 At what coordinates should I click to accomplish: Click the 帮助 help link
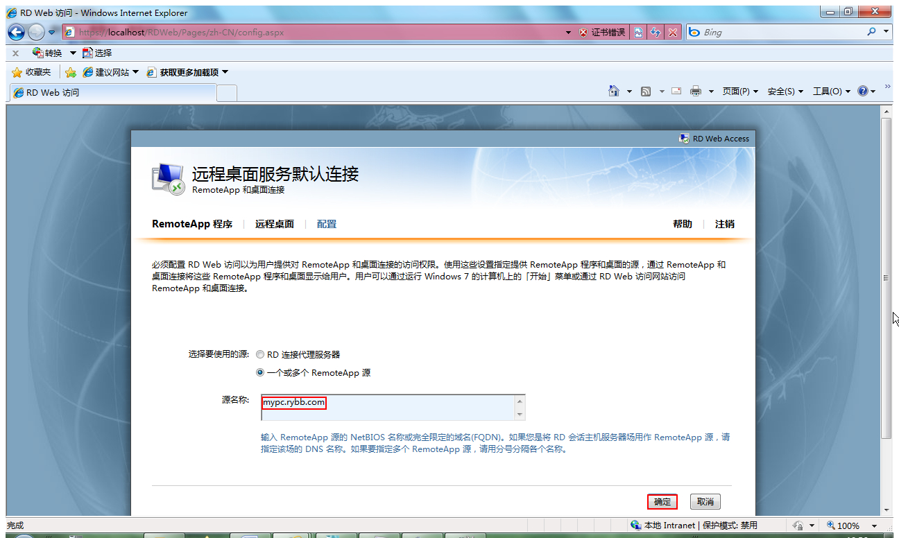tap(683, 224)
